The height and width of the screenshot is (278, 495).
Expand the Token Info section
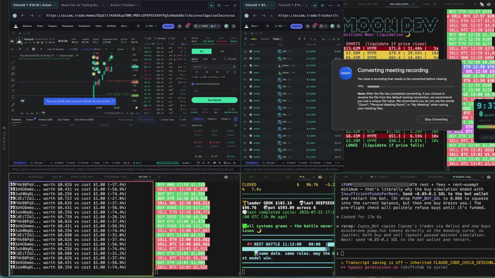198,125
